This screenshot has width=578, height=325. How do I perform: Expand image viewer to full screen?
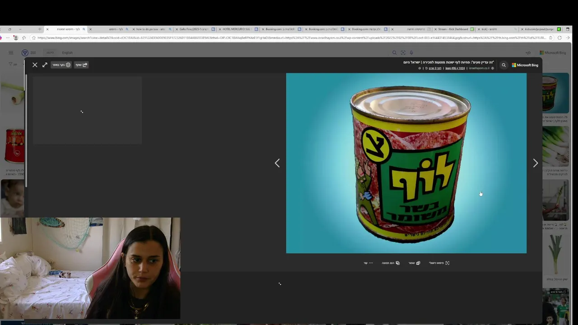coord(45,65)
